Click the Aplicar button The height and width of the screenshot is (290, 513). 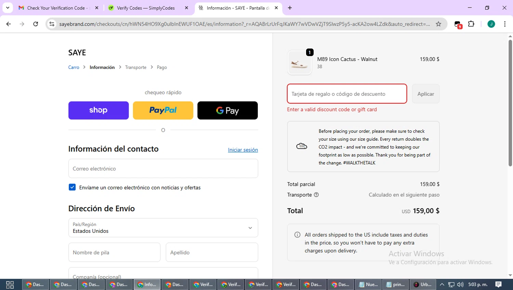[x=425, y=94]
